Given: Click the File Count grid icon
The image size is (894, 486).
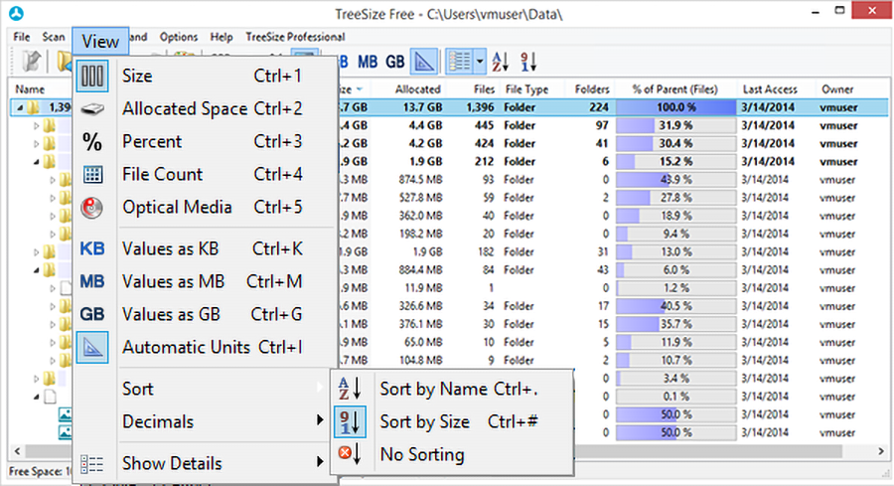Looking at the screenshot, I should coord(92,175).
